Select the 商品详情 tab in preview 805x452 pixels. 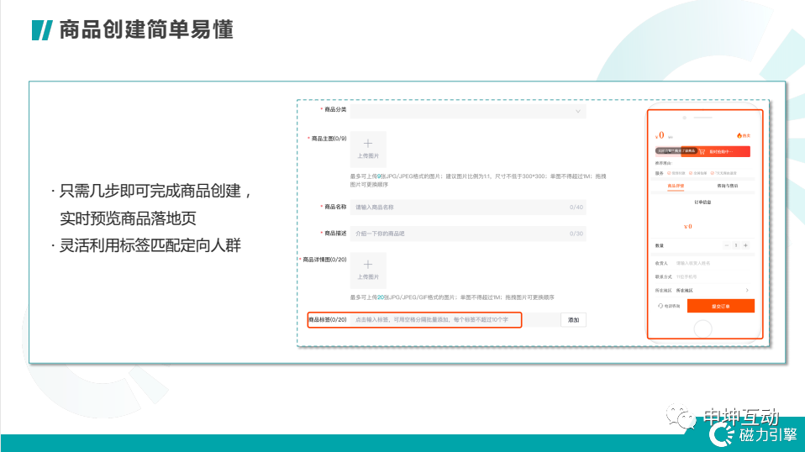[676, 185]
